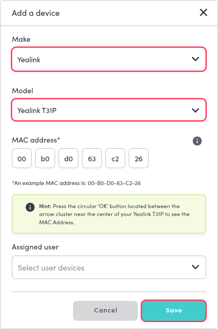Click the chevron arrow in the Make field
This screenshot has height=329, width=218.
[195, 59]
